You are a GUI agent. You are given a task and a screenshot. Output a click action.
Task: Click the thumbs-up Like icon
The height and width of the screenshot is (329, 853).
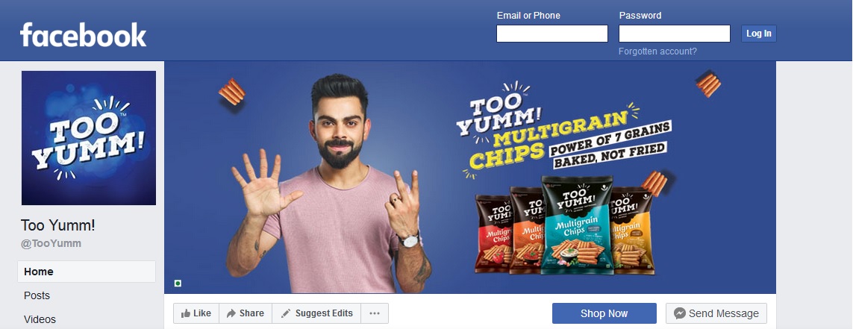click(x=186, y=313)
